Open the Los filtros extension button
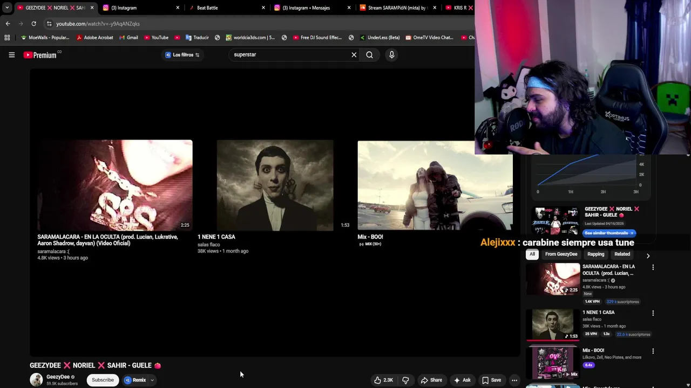 182,54
